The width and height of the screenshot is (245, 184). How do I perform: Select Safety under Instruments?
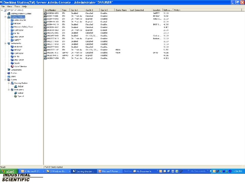[17, 63]
